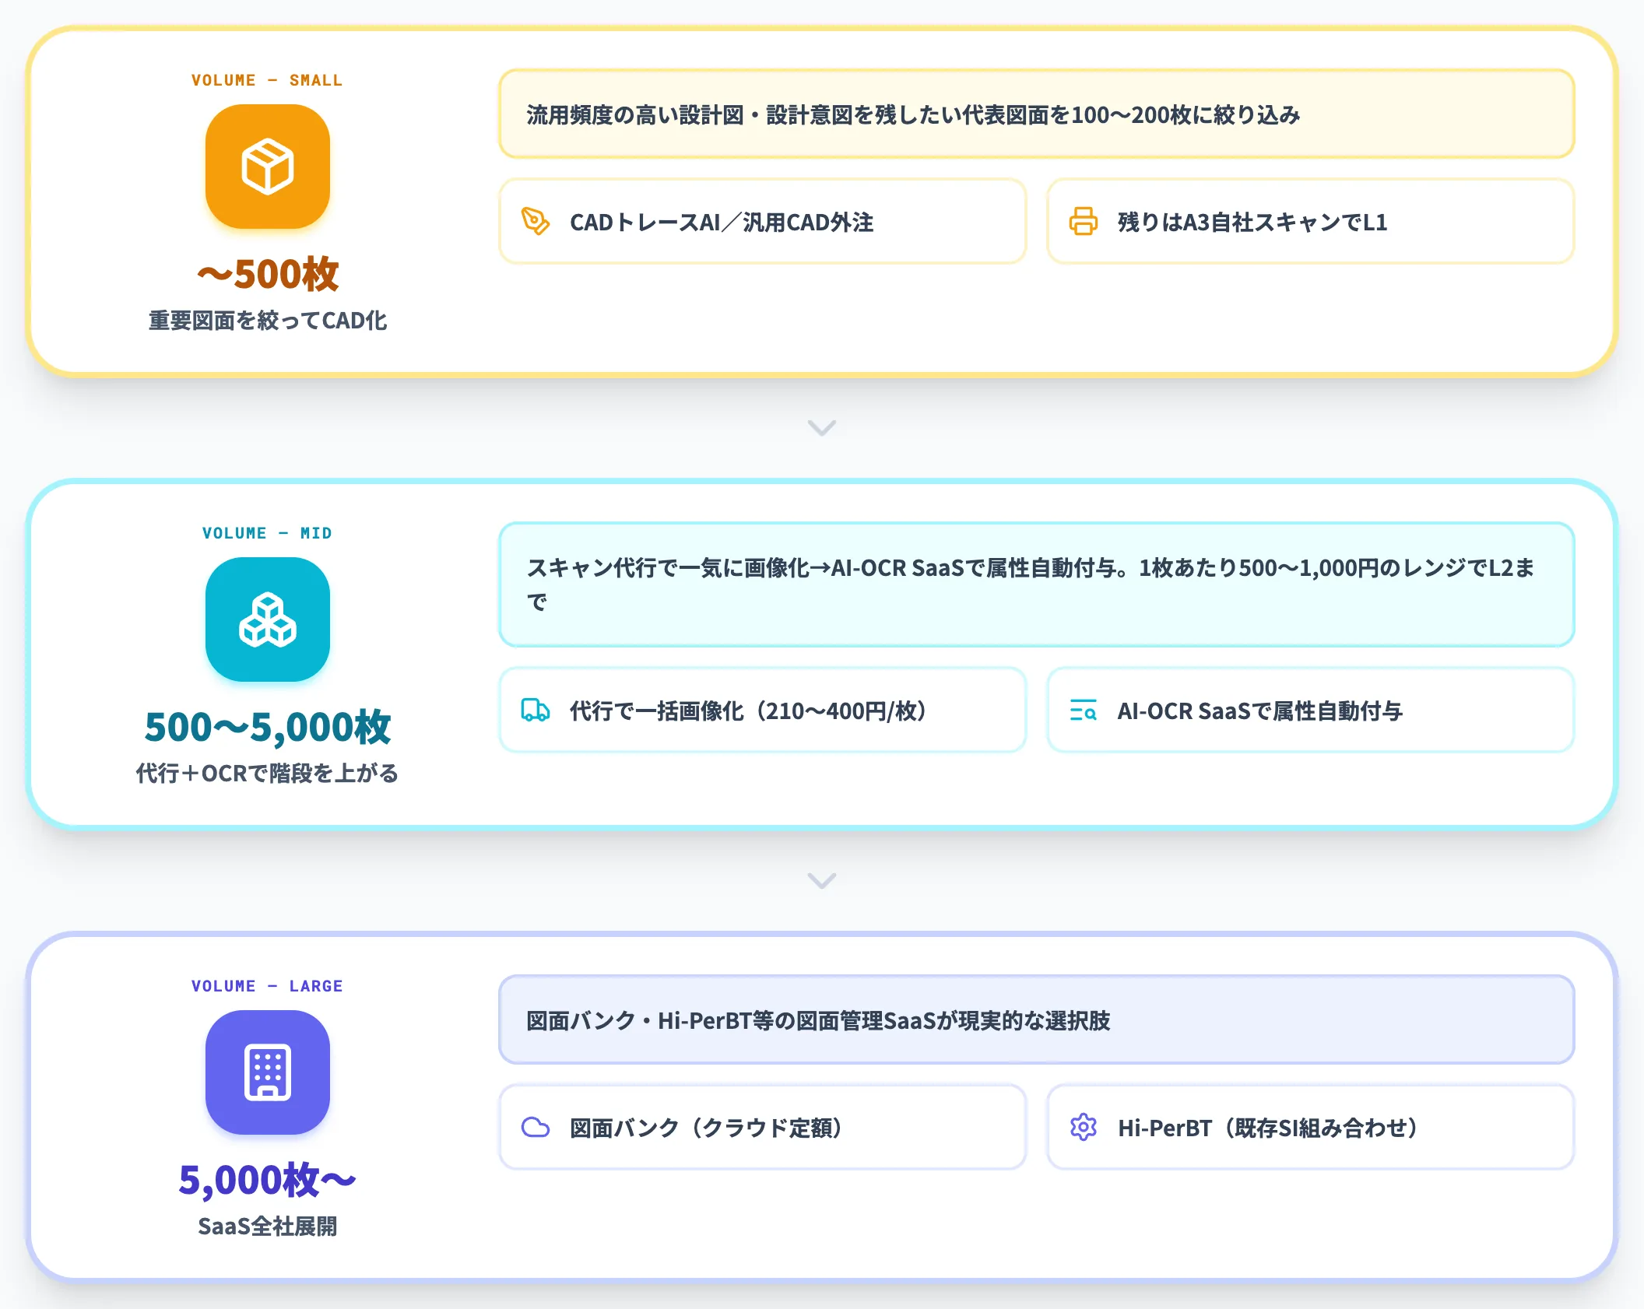Viewport: 1644px width, 1309px height.
Task: Select the AI-OCR SaaSで属性自動付与 card
Action: pos(1311,711)
